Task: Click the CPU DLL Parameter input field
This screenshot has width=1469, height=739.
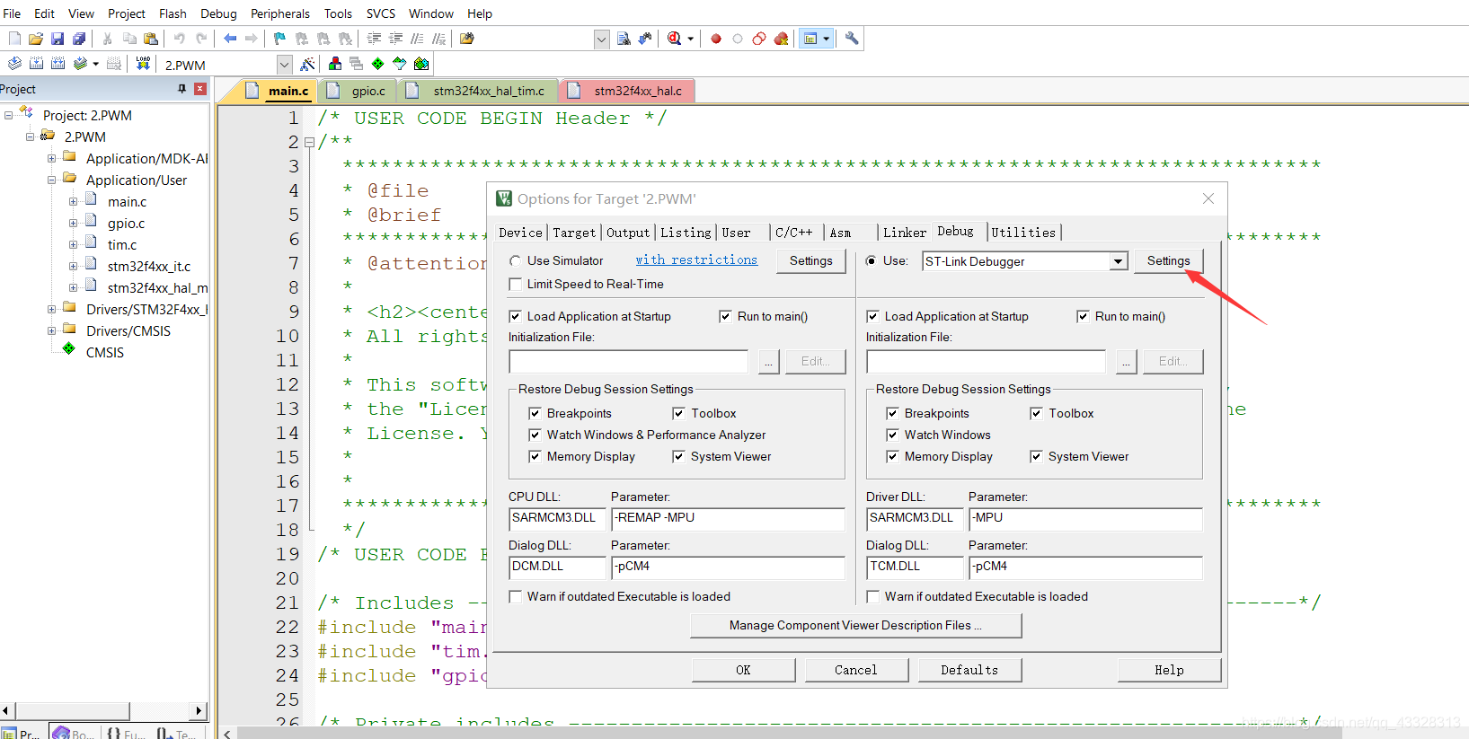Action: pos(728,519)
